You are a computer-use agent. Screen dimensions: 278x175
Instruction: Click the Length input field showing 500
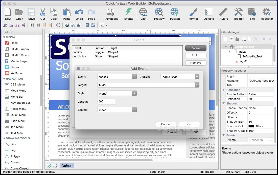pyautogui.click(x=106, y=101)
